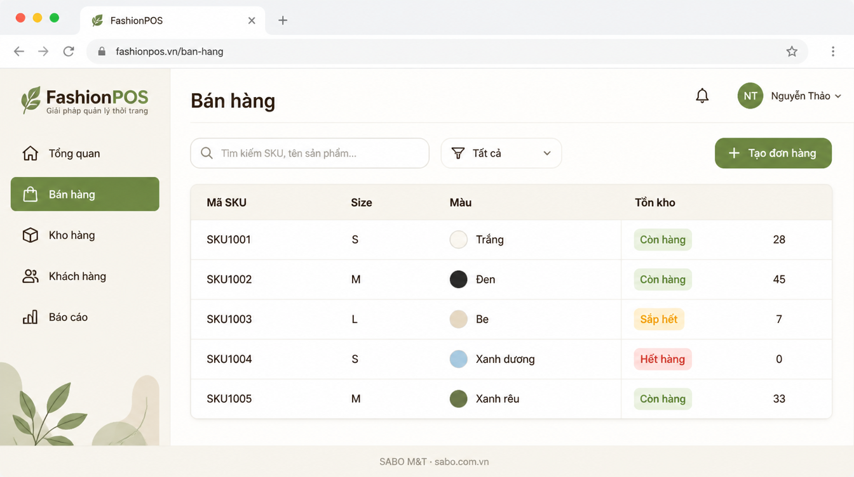The height and width of the screenshot is (477, 854).
Task: Click the Size column header
Action: pyautogui.click(x=362, y=203)
